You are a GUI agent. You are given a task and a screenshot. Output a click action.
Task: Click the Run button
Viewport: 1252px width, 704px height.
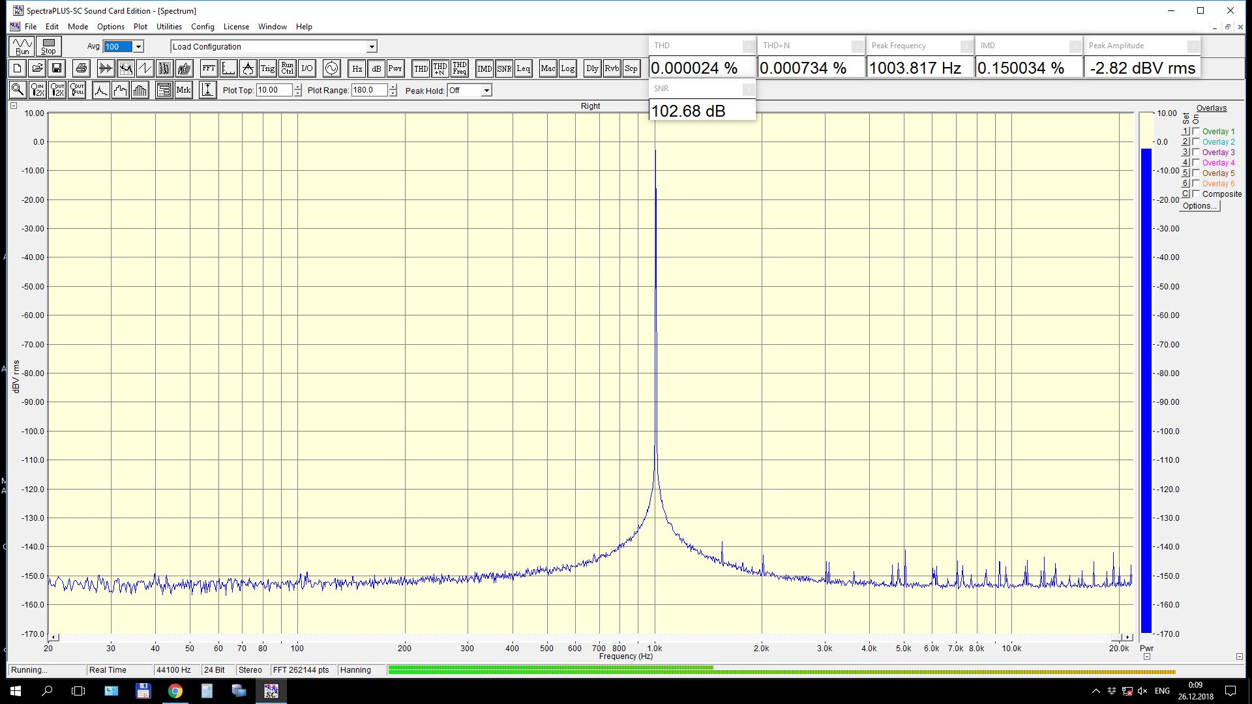pos(22,46)
